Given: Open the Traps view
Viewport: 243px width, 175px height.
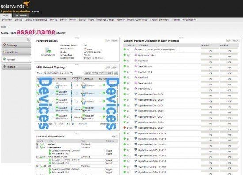Looking at the screenshot, I should pyautogui.click(x=91, y=20).
